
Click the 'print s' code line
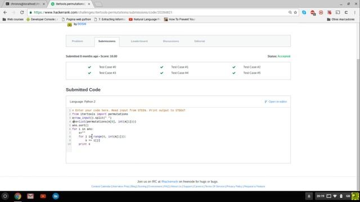pos(84,144)
